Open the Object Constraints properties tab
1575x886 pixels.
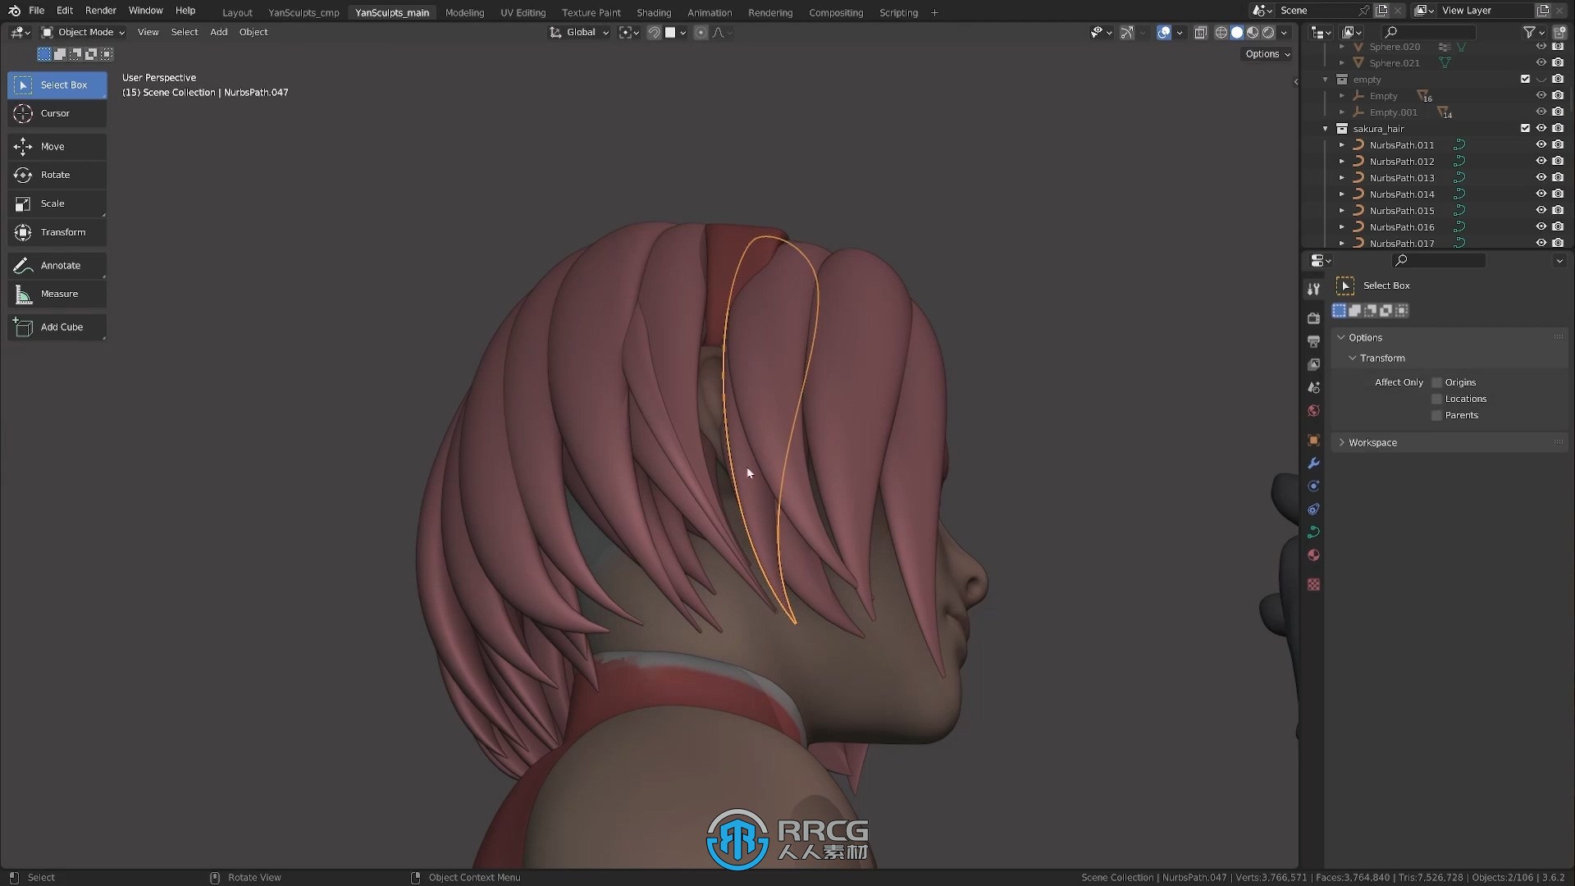(x=1313, y=509)
